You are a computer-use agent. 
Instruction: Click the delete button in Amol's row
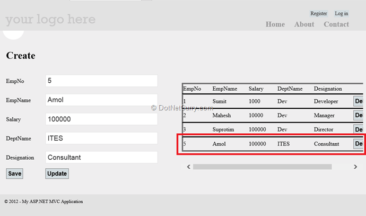point(358,144)
